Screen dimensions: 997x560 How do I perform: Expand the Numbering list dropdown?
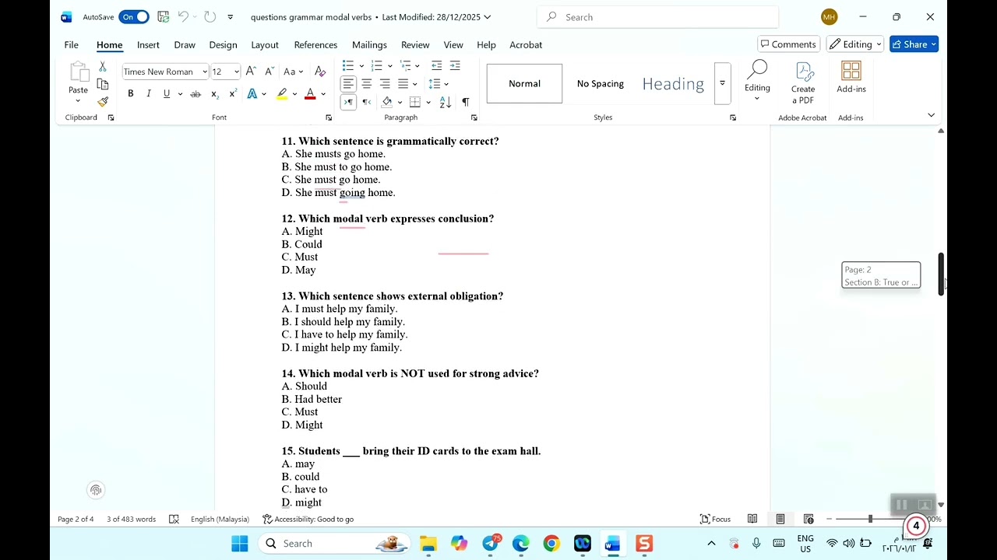point(389,65)
